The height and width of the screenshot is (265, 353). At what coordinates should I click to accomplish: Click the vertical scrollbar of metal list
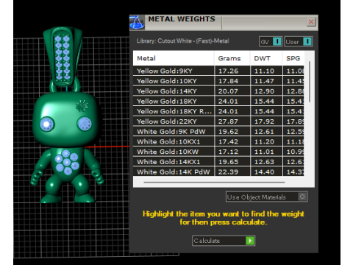[310, 82]
